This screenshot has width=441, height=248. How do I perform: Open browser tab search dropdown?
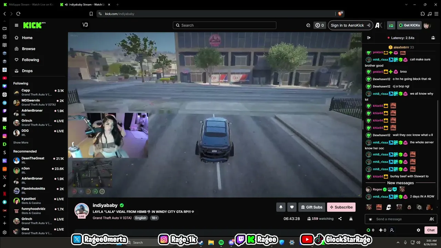pos(406,4)
